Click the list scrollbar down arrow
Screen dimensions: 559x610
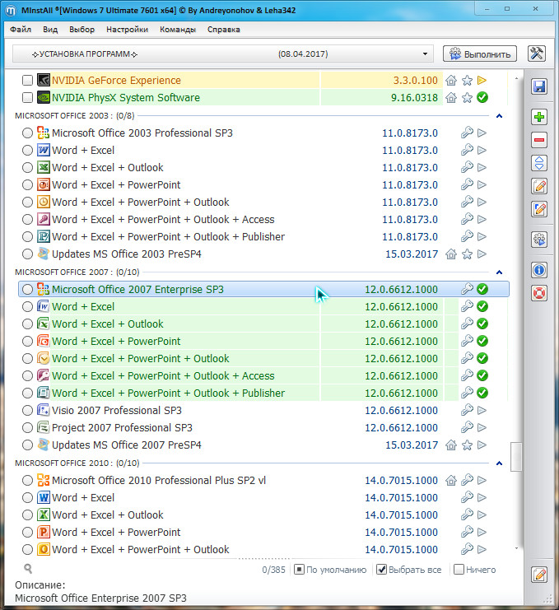pyautogui.click(x=516, y=548)
